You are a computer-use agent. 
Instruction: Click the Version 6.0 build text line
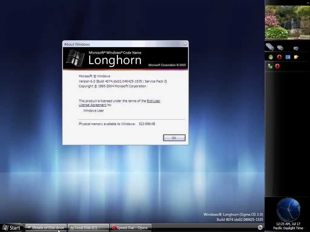[x=123, y=81]
